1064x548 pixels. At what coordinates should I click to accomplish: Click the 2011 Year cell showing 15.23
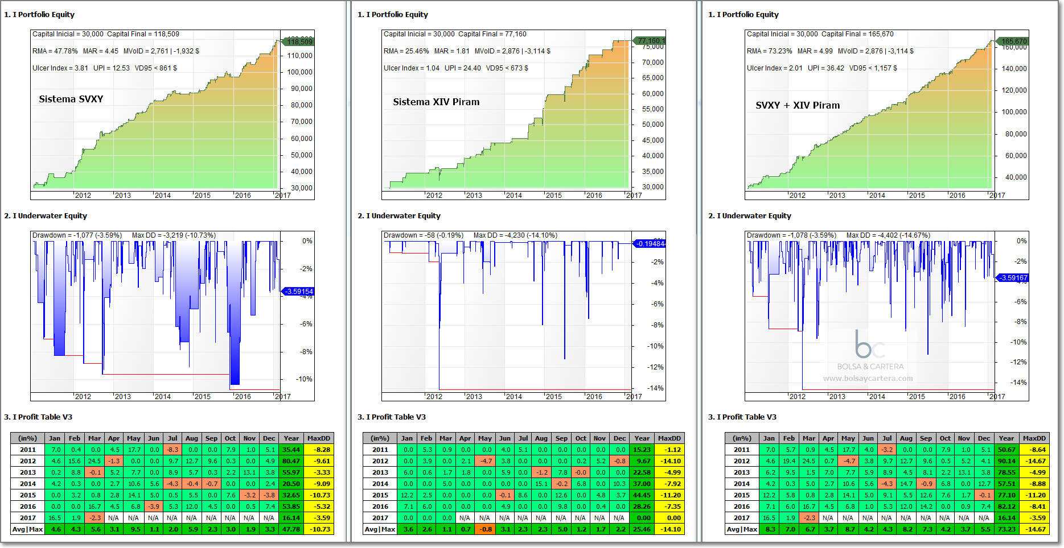pos(642,450)
